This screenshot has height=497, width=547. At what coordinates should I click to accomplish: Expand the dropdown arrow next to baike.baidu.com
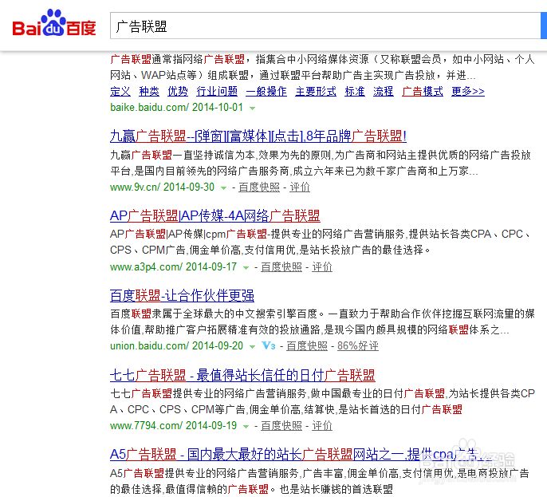(253, 108)
